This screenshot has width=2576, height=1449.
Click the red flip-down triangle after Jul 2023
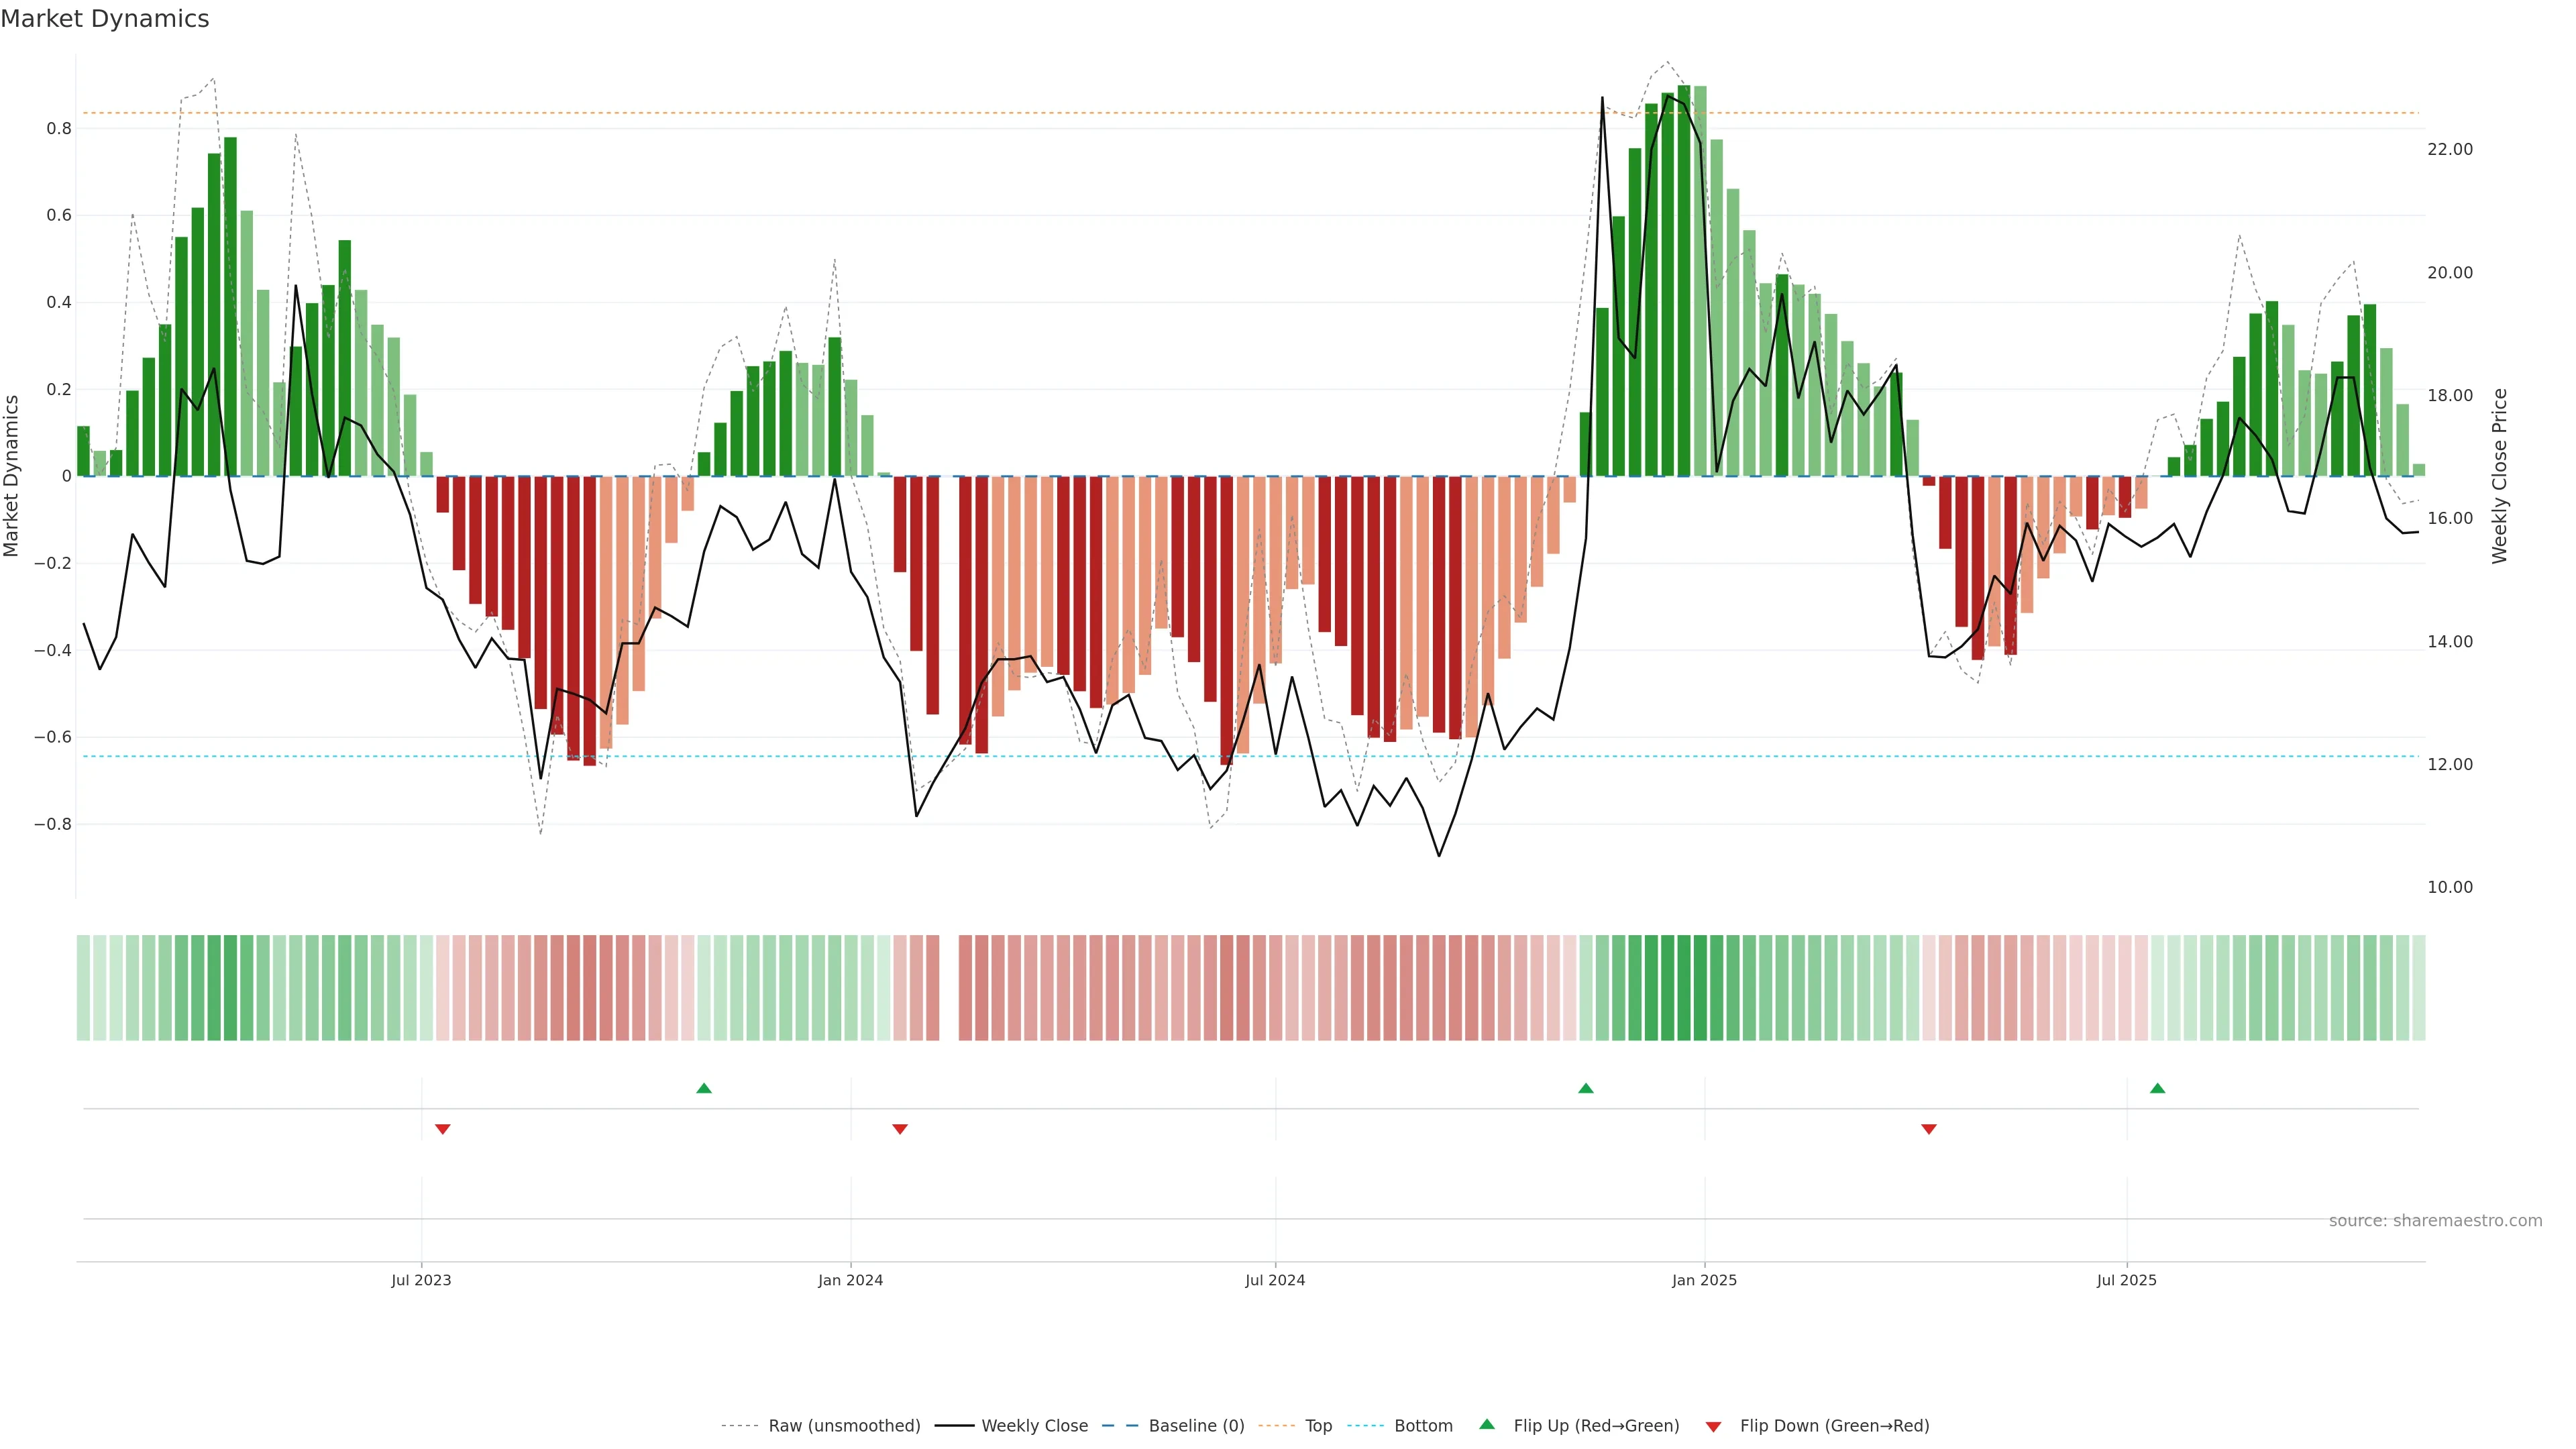(443, 1129)
